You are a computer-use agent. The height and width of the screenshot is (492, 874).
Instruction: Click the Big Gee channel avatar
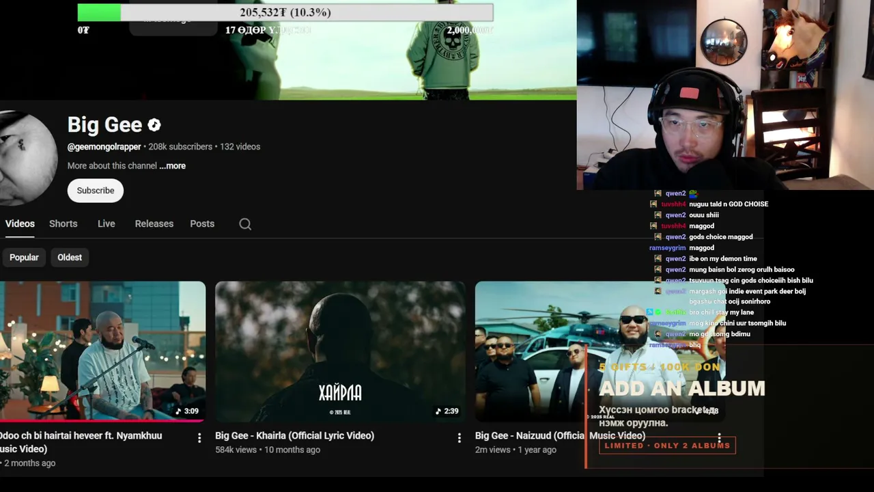pyautogui.click(x=27, y=159)
